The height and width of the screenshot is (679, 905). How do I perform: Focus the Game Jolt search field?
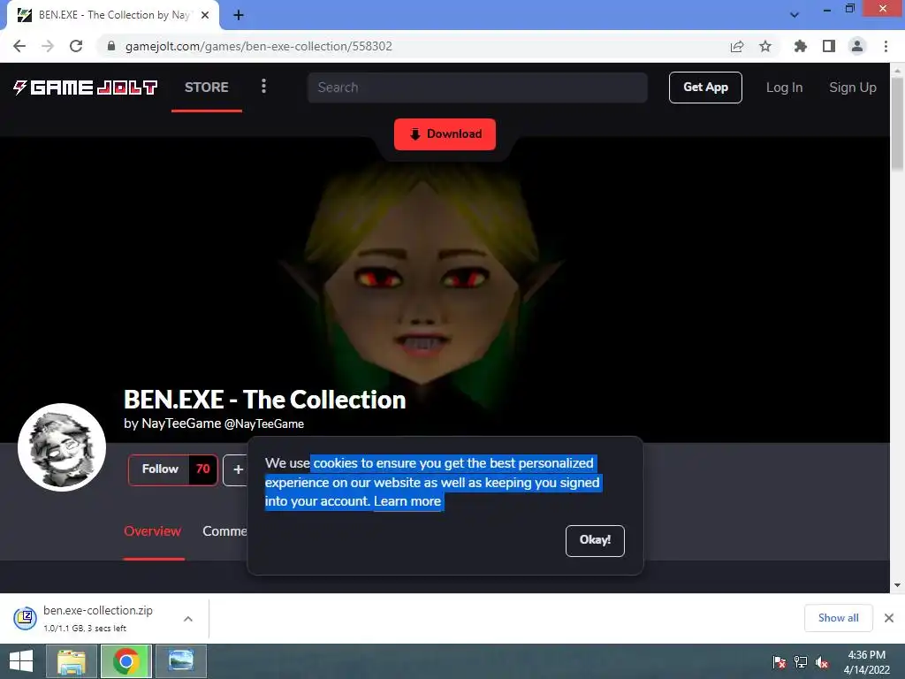click(x=477, y=88)
